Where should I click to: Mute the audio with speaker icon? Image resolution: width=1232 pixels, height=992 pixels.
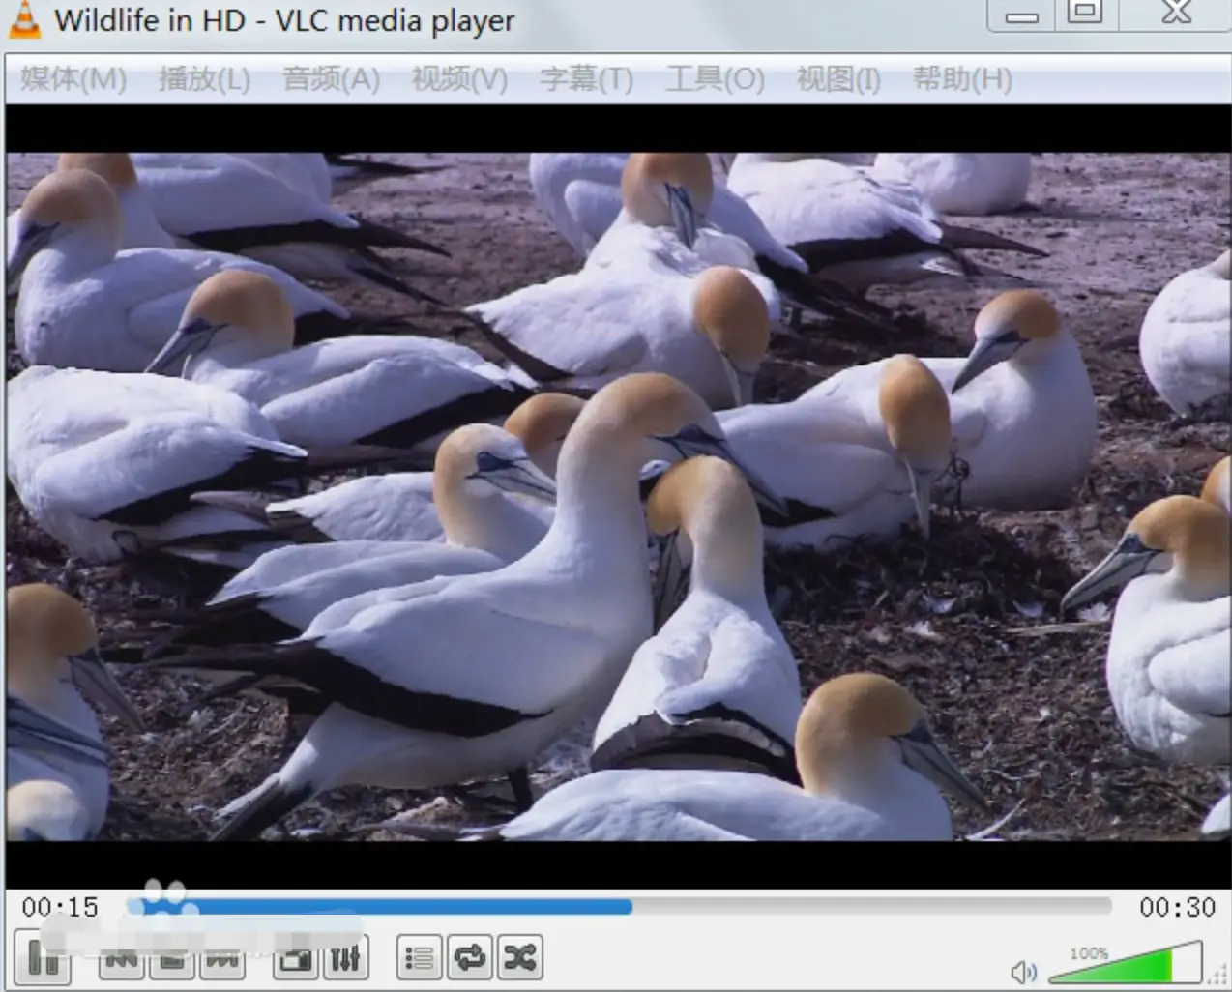coord(1023,971)
